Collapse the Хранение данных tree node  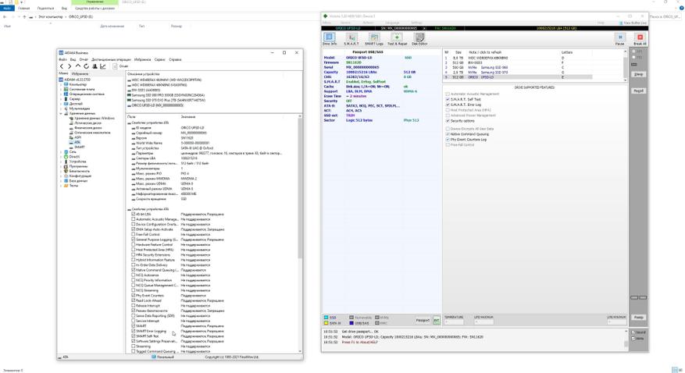(61, 113)
